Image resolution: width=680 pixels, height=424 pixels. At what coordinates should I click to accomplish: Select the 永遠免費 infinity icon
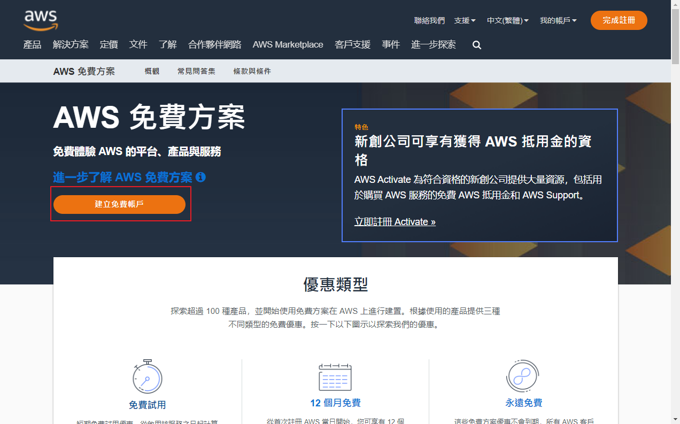pyautogui.click(x=522, y=376)
